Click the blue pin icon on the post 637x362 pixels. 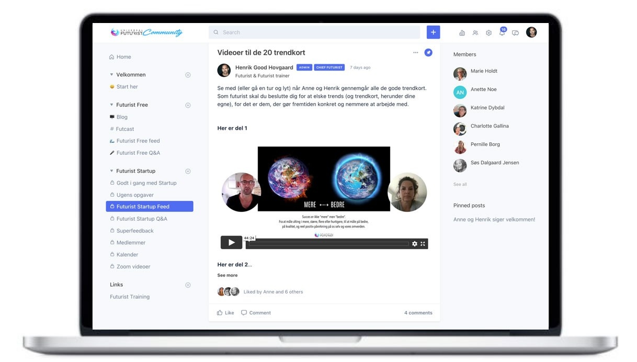(x=428, y=52)
